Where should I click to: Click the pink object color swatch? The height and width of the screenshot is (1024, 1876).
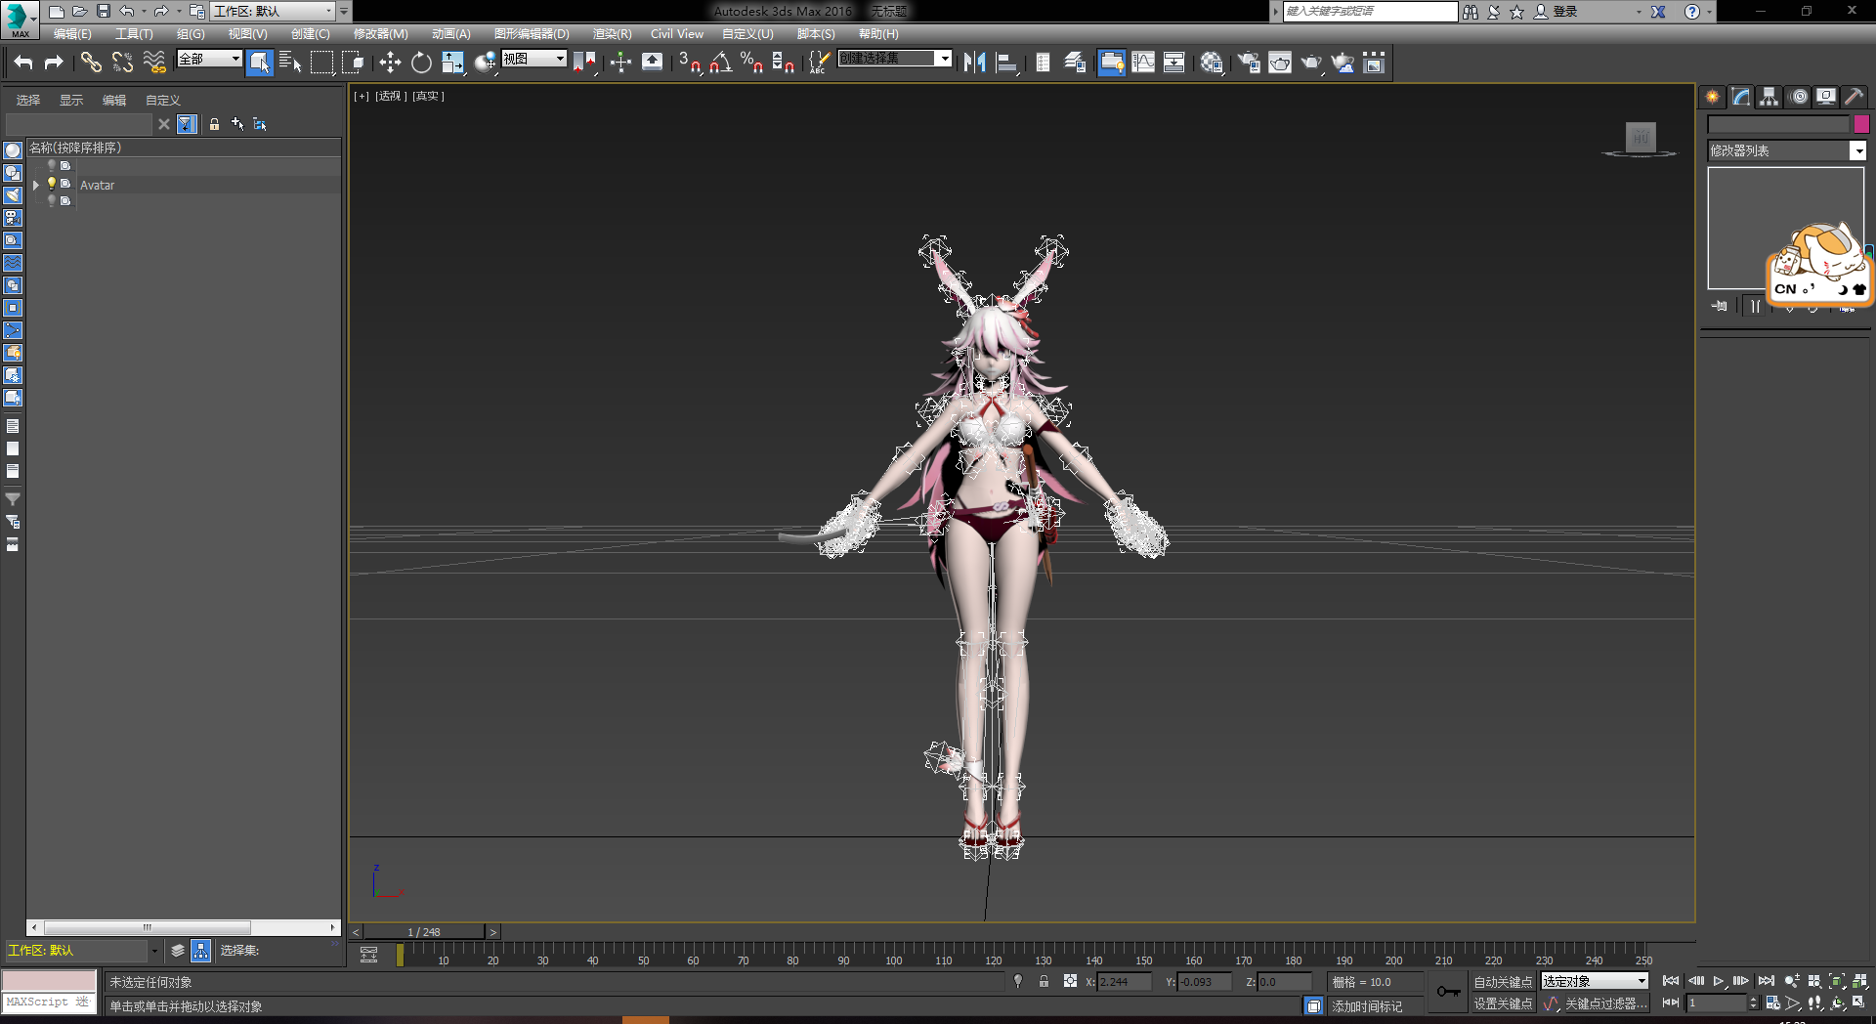point(1861,124)
